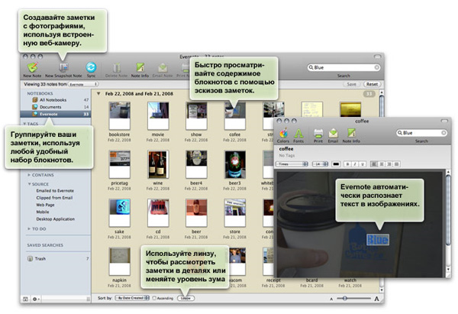Screen dimensions: 458x314
Task: Open the beer3 note thumbnail
Action: (235, 164)
